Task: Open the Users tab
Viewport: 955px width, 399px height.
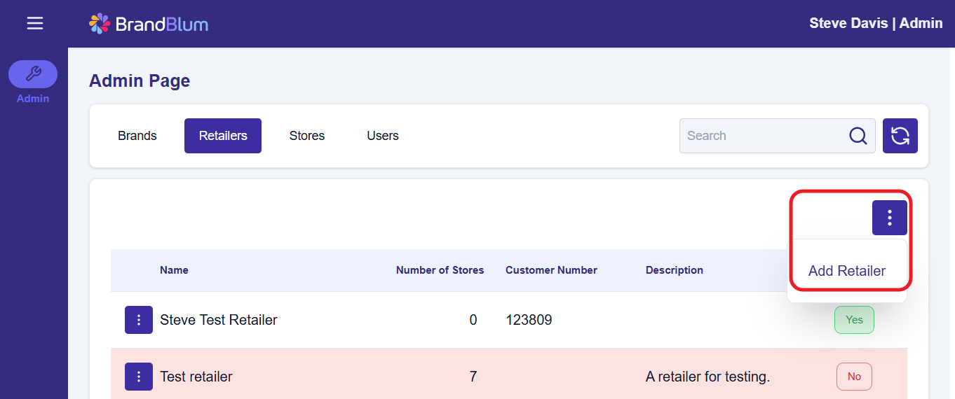Action: point(383,136)
